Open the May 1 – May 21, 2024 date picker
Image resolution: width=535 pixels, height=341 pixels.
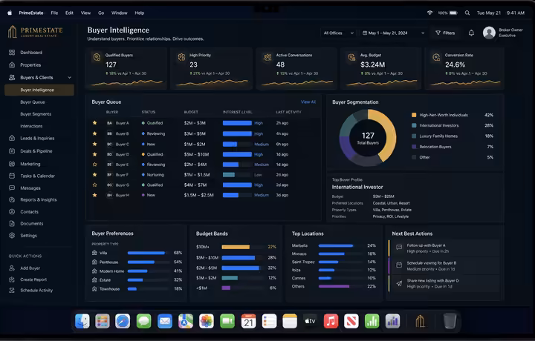tap(393, 33)
